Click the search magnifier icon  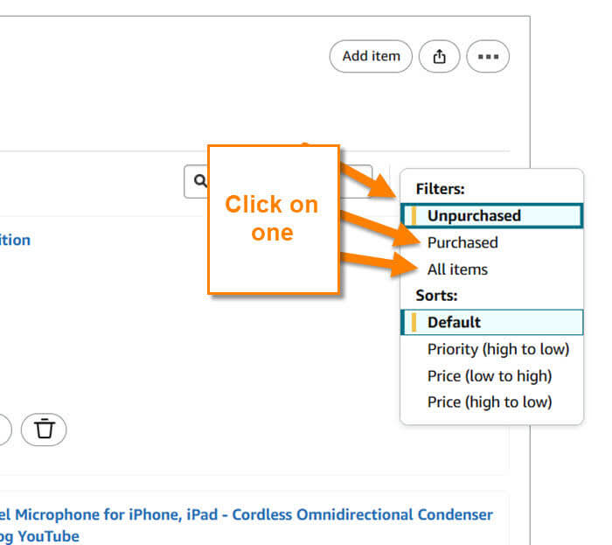pos(200,181)
